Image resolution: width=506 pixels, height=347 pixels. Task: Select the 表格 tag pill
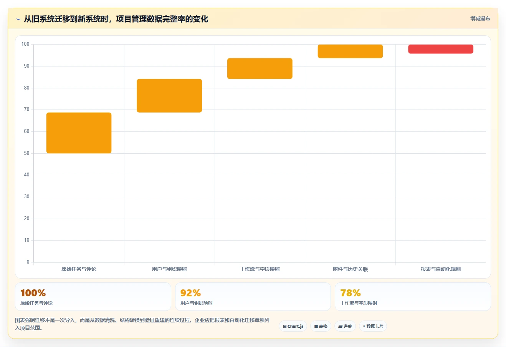click(321, 326)
